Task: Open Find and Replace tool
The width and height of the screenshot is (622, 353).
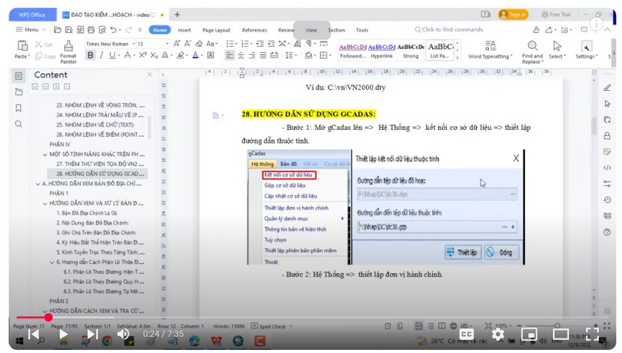Action: click(x=532, y=49)
